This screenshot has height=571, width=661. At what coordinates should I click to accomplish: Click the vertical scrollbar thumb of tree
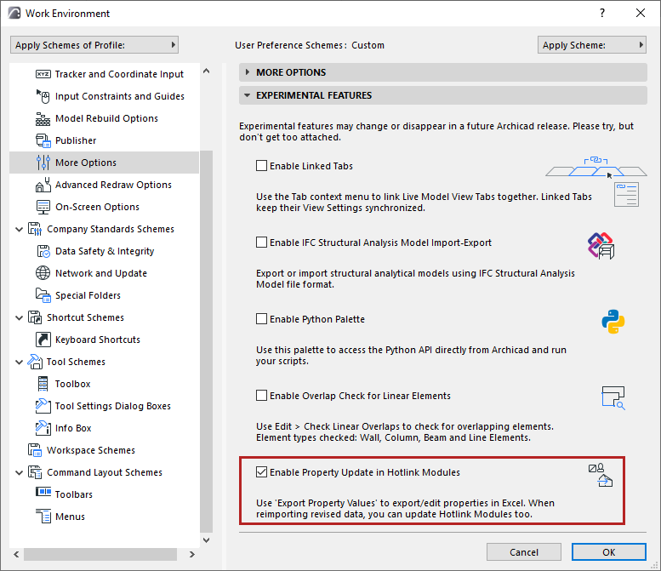pyautogui.click(x=206, y=341)
